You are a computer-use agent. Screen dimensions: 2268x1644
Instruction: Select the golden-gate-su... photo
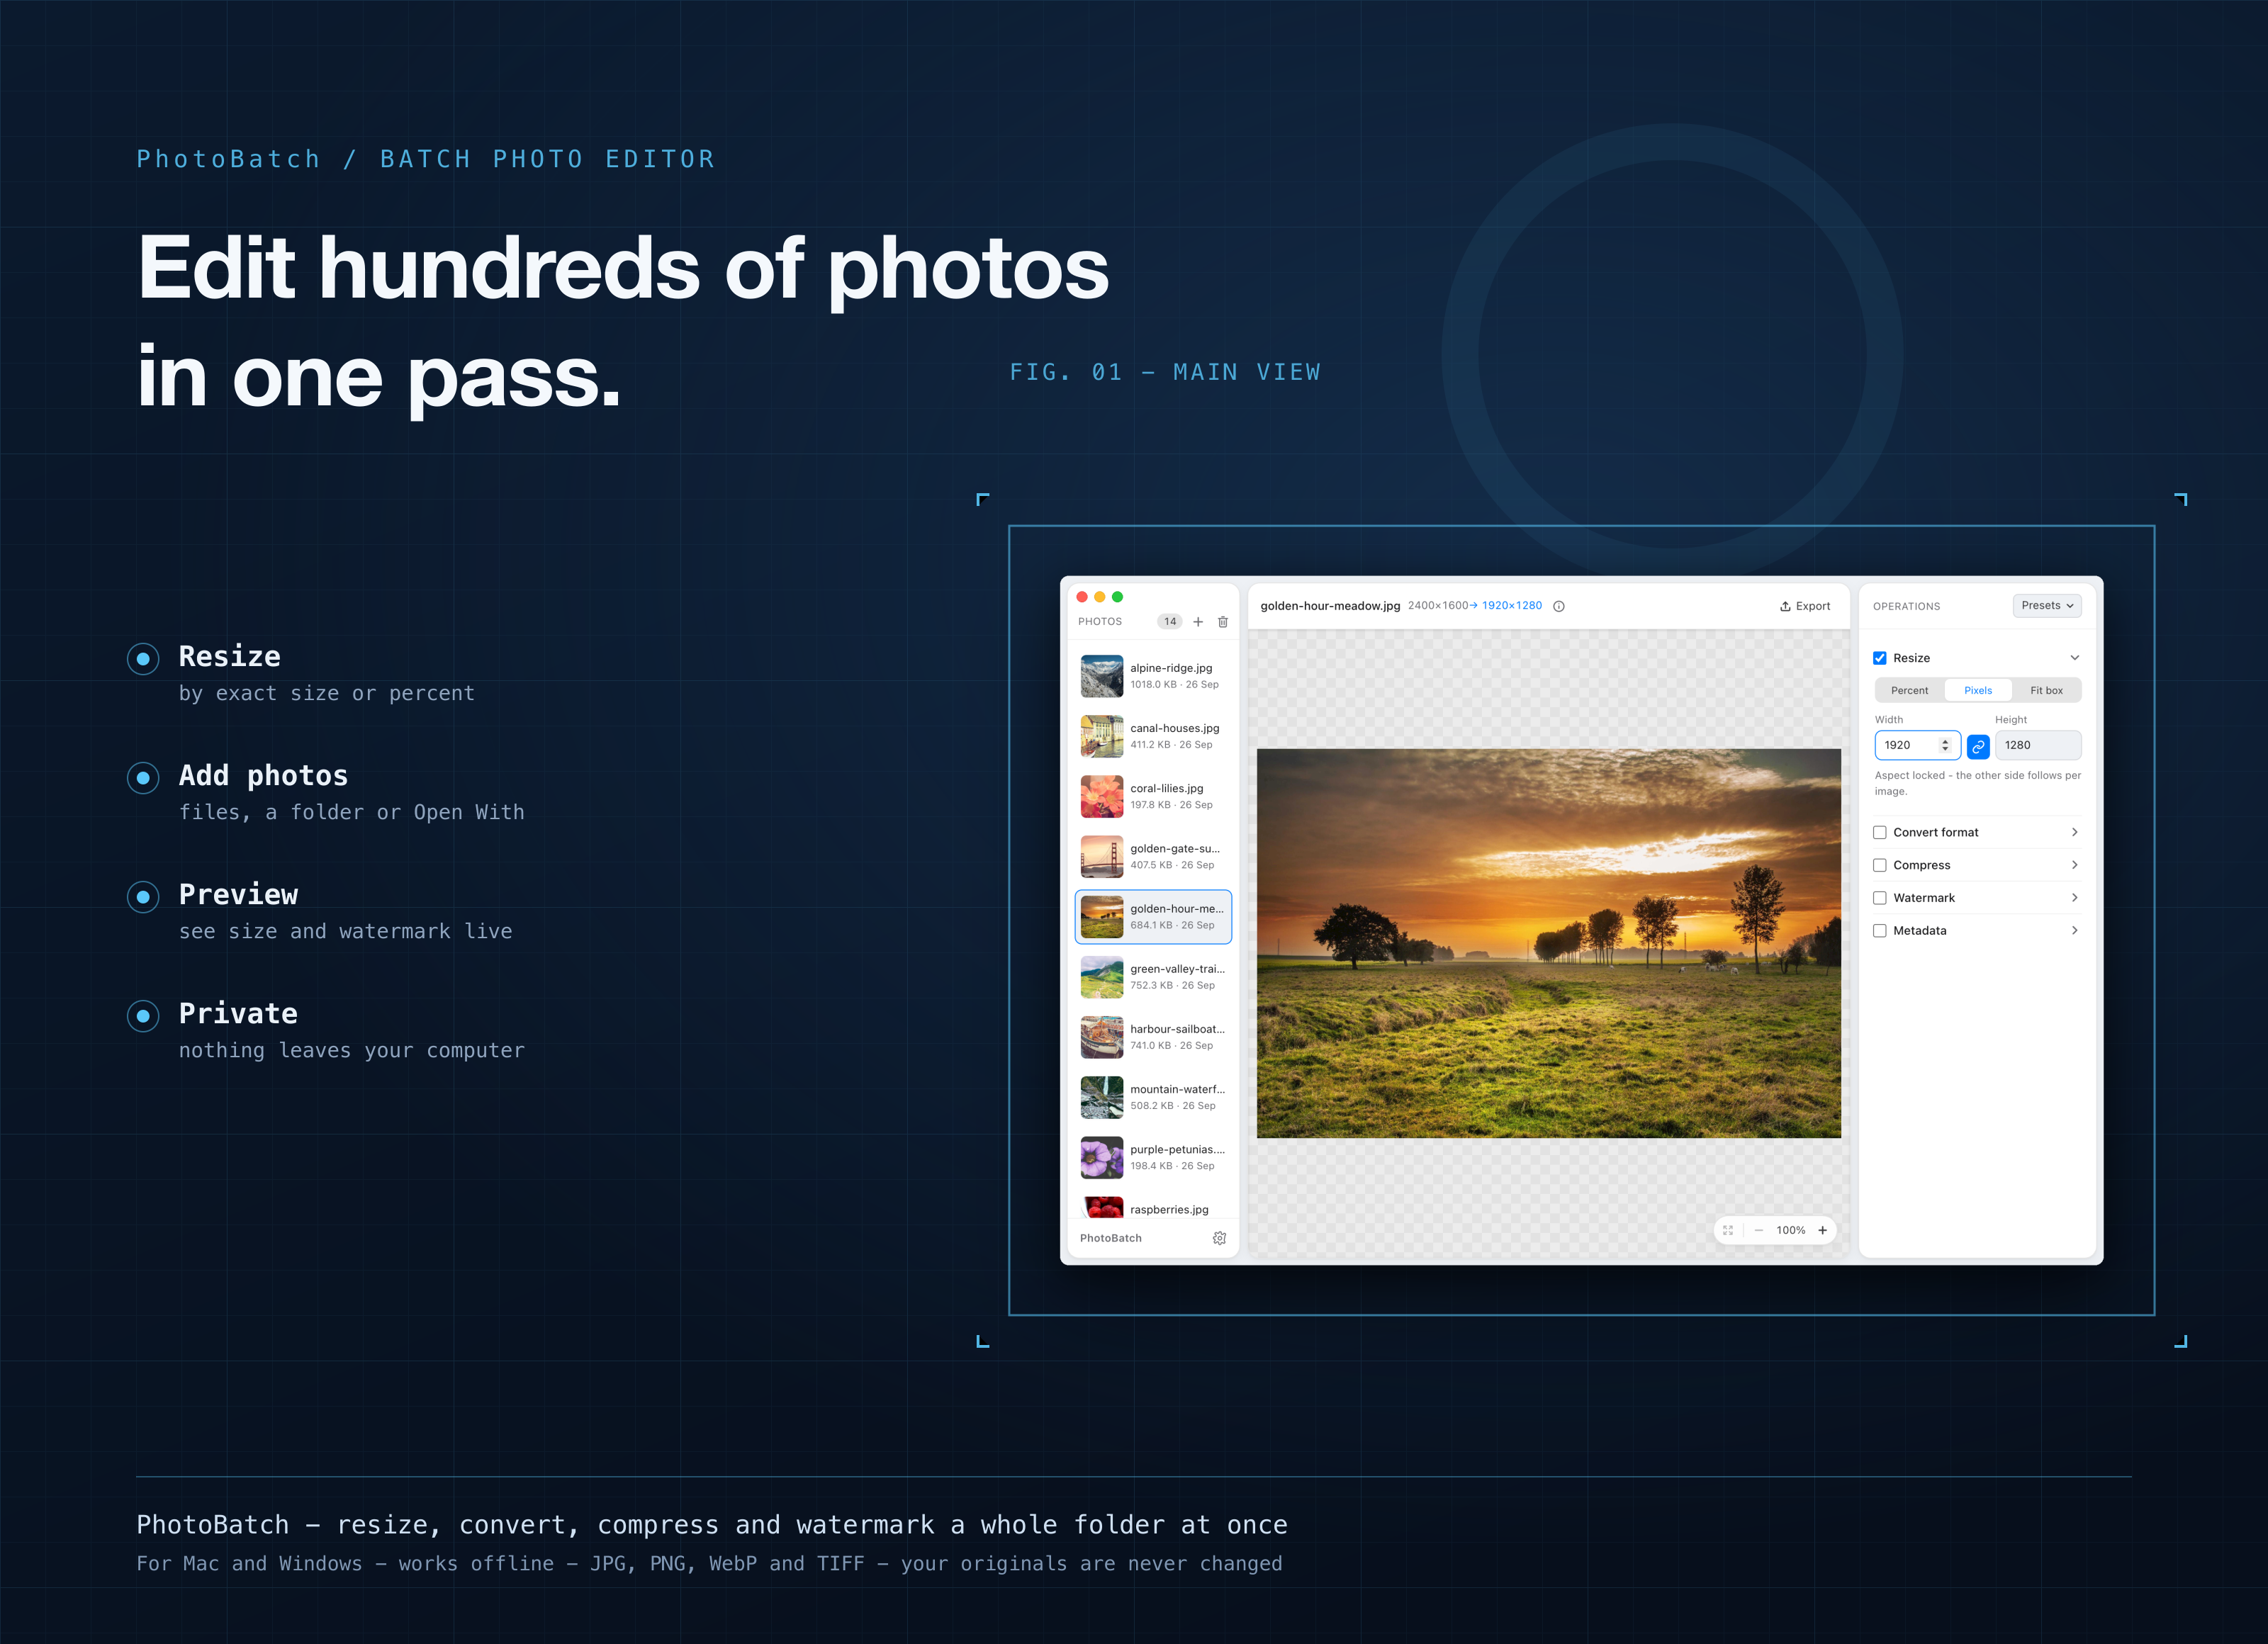(1153, 856)
